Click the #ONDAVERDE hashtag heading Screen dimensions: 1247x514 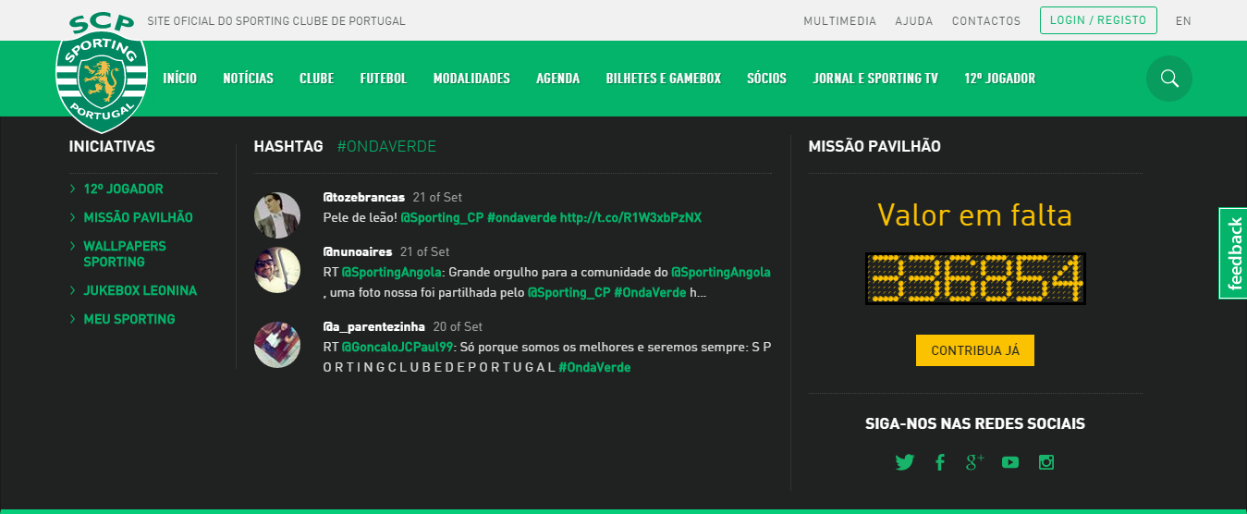386,146
